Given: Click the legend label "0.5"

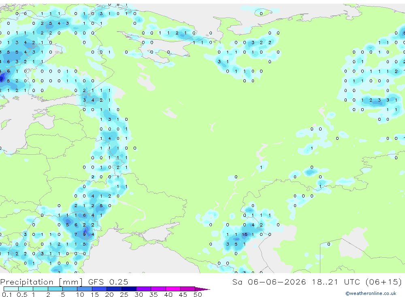Looking at the screenshot, I should (x=22, y=295).
